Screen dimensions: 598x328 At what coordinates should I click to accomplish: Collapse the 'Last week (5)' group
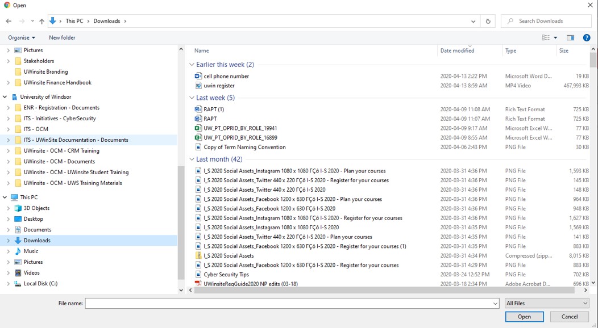(192, 98)
